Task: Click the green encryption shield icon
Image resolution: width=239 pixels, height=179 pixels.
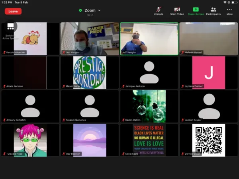Action: coord(80,10)
